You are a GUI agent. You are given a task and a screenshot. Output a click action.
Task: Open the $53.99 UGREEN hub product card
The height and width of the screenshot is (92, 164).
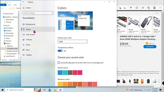[x=134, y=25]
